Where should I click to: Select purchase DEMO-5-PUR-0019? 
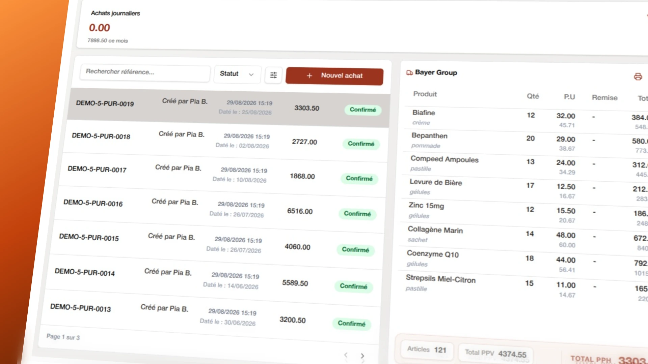coord(228,108)
